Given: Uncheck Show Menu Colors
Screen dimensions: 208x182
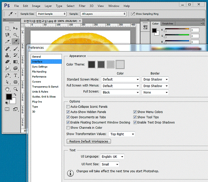Looking at the screenshot, I should (135, 112).
